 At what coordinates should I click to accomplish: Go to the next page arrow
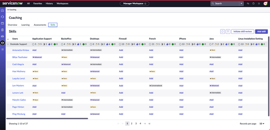(x=145, y=124)
